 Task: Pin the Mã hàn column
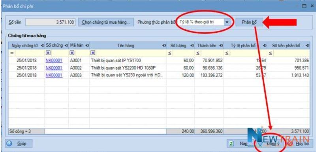87,46
